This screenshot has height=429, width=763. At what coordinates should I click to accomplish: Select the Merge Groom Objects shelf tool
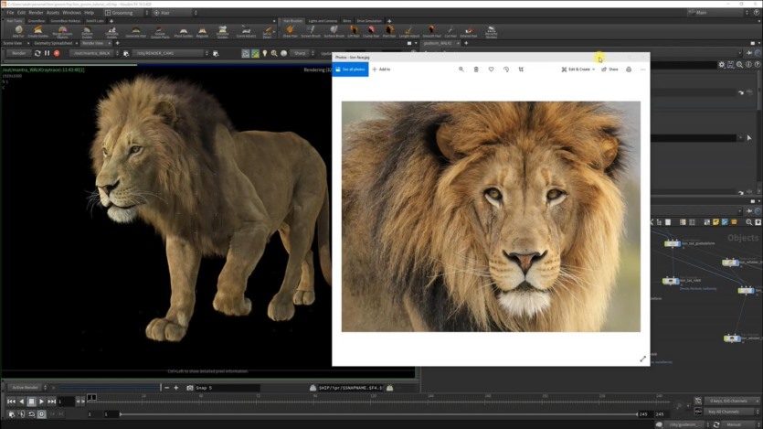62,32
